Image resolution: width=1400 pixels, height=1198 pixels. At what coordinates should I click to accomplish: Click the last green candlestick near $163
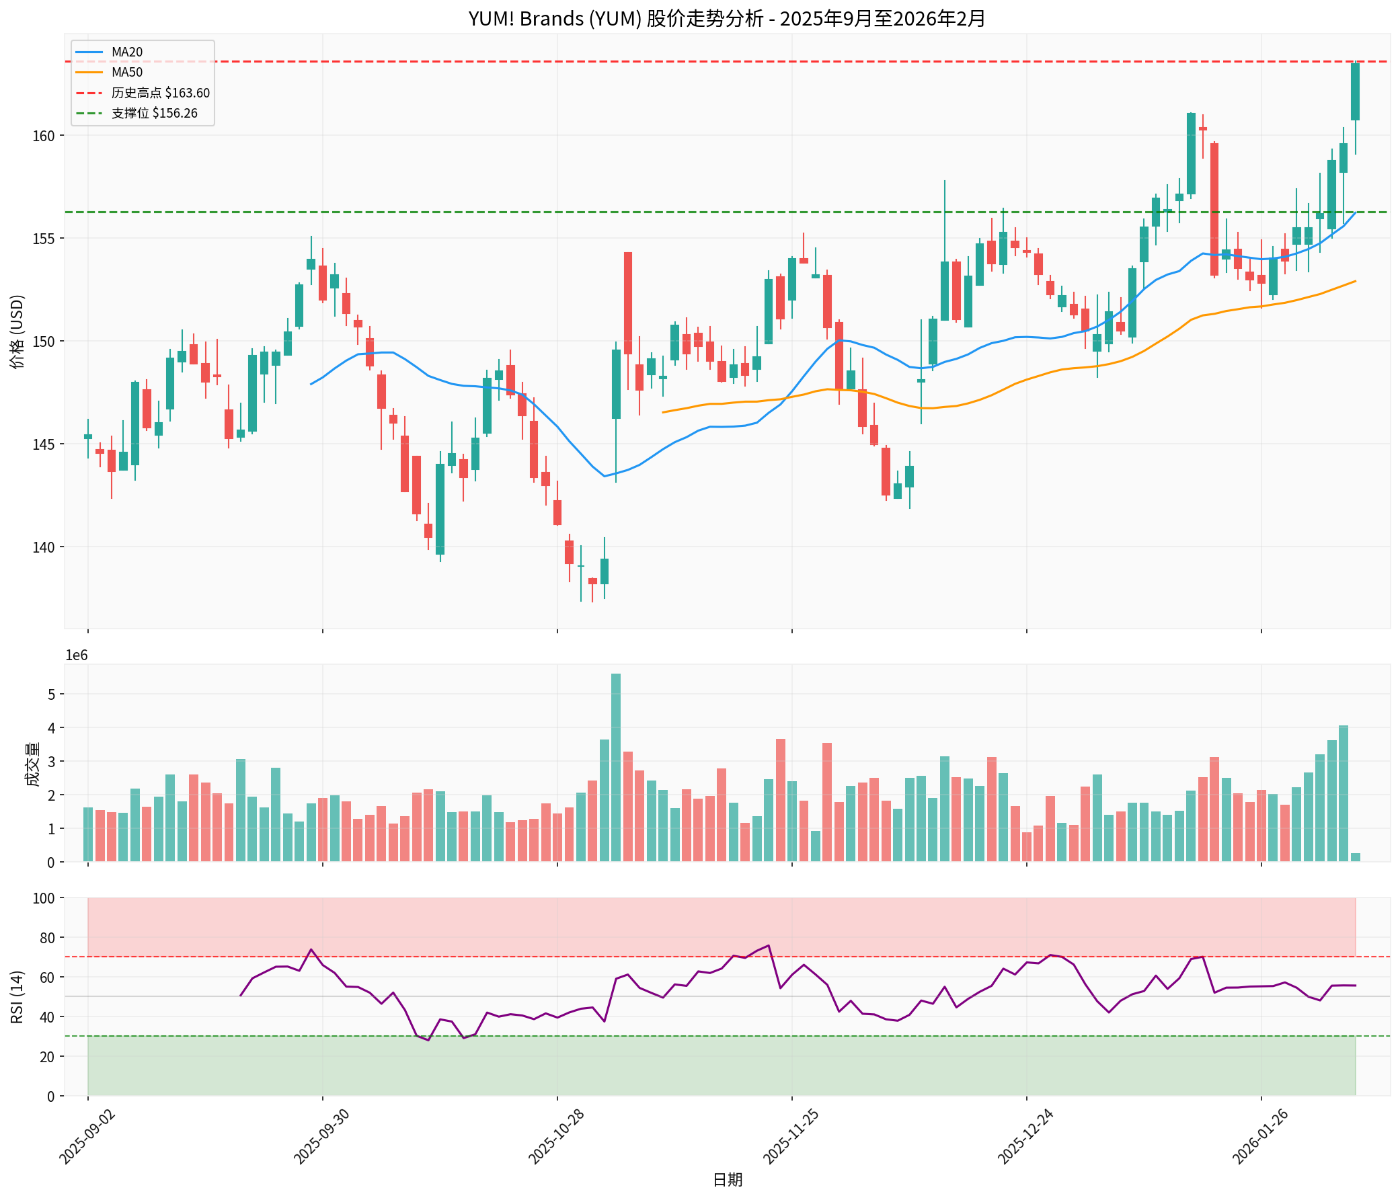(1355, 91)
